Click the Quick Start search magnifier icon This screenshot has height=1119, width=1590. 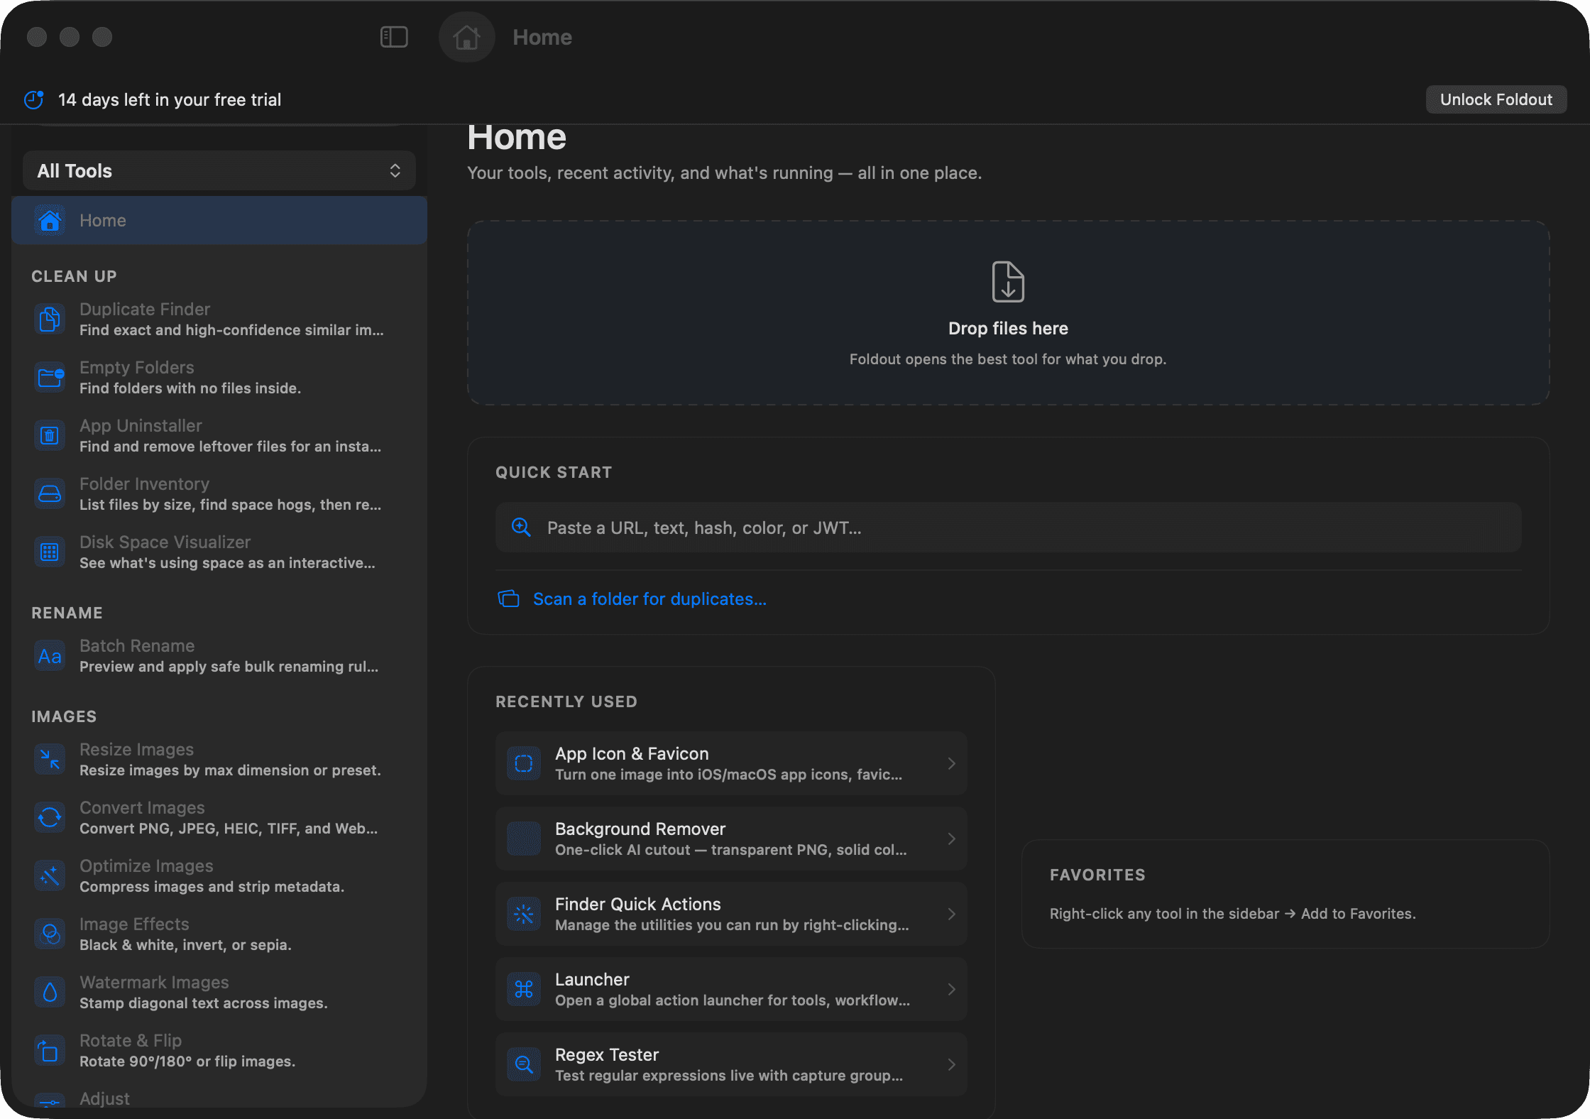click(x=521, y=527)
